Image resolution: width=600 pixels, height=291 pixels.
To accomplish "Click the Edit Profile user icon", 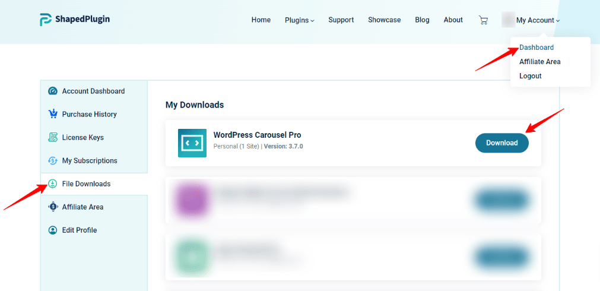I will coord(52,230).
